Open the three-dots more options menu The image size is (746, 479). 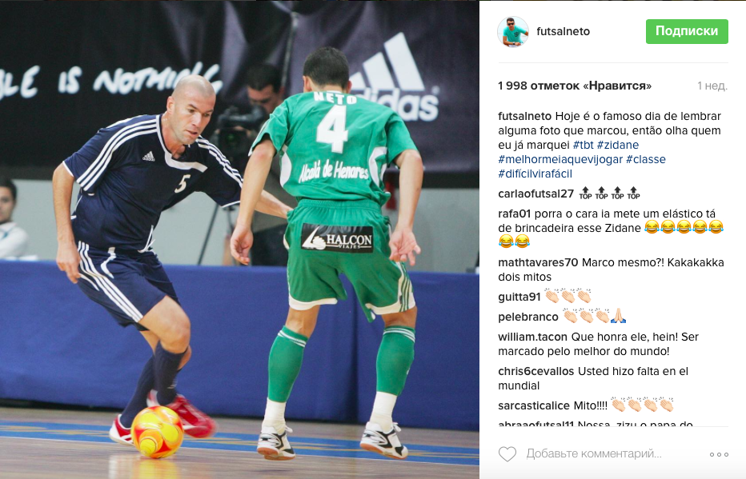tap(719, 454)
